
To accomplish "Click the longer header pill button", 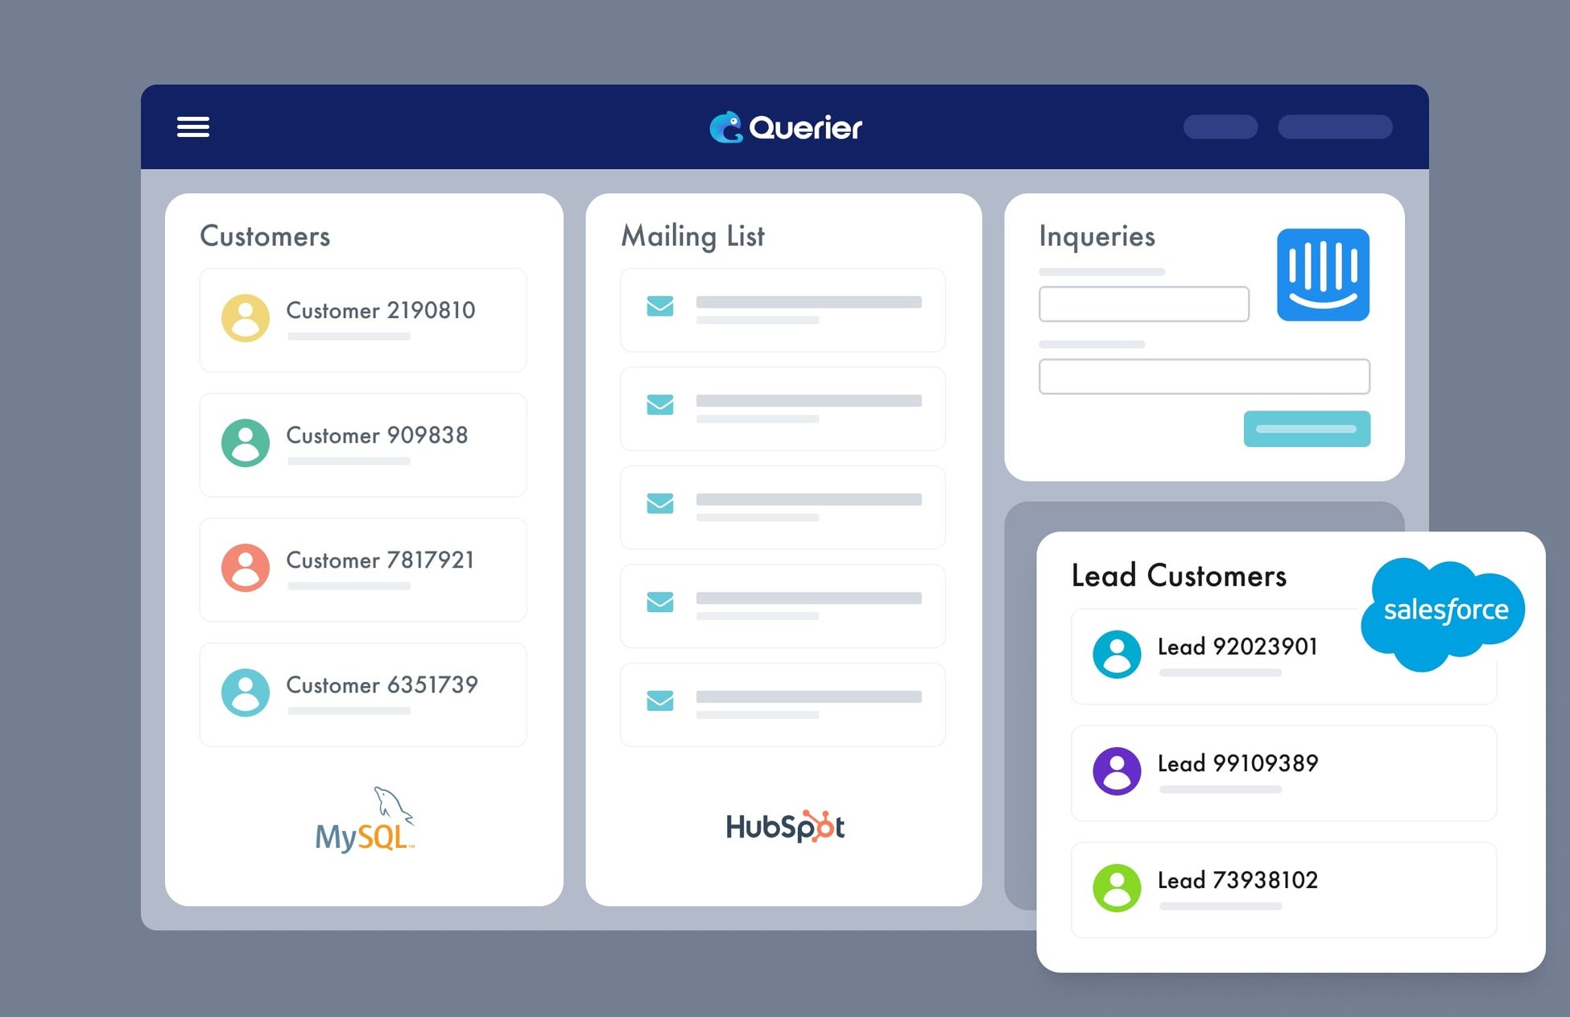I will [1334, 127].
